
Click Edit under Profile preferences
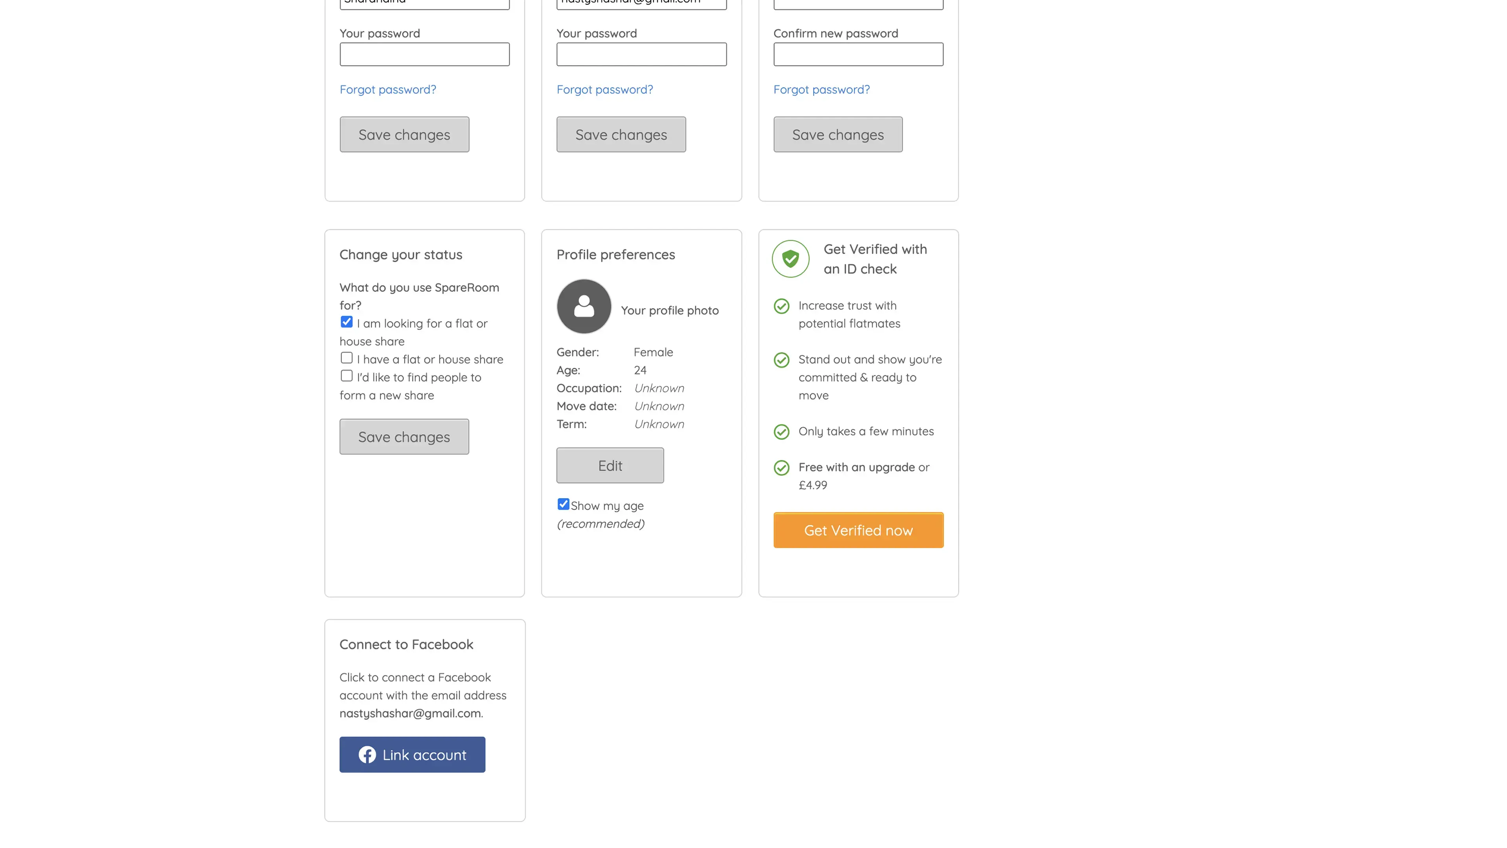(x=609, y=465)
